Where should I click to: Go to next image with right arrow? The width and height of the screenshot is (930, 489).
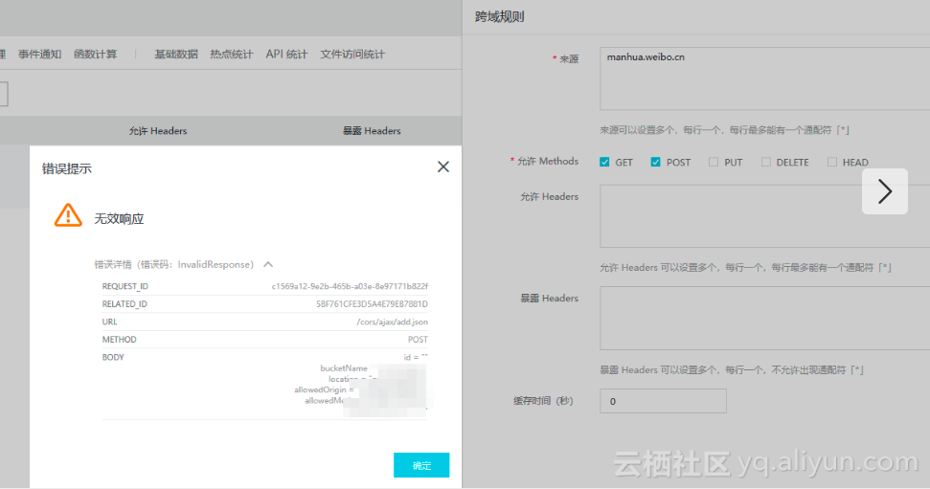884,191
